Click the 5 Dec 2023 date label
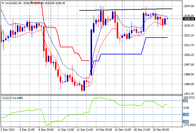Screen dimensions: 196x133 (8, 129)
